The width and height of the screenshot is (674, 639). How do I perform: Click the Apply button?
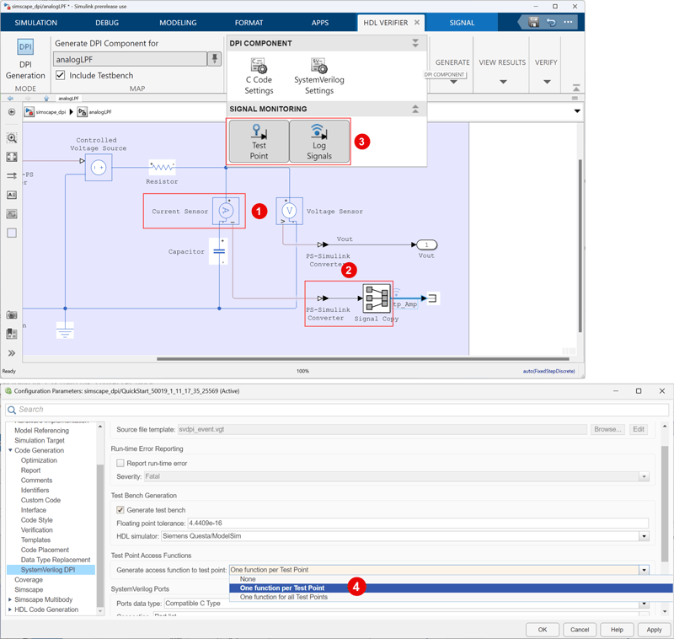pyautogui.click(x=654, y=630)
